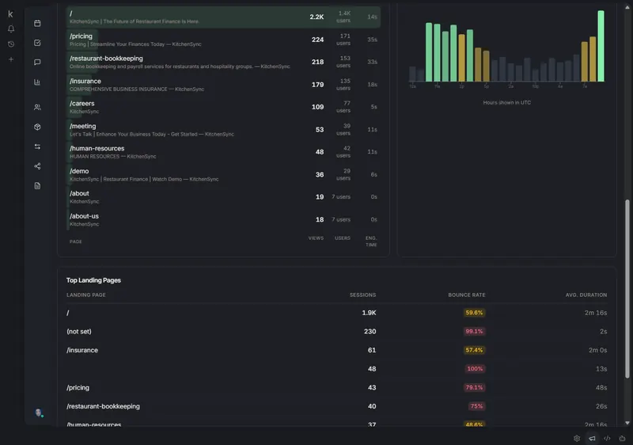633x445 pixels.
Task: Open the calendar icon in sidebar
Action: coord(37,24)
